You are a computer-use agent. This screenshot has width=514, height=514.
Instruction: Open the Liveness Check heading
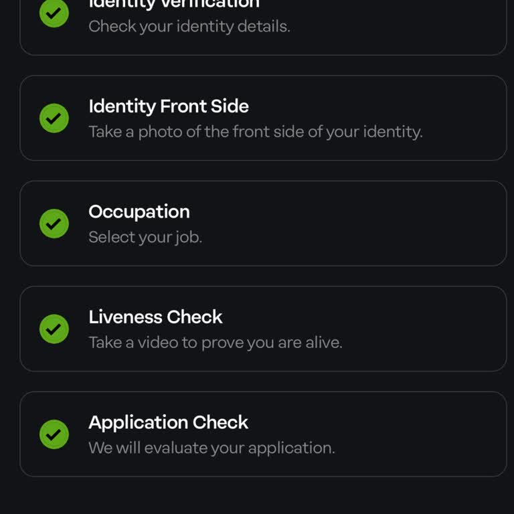[155, 317]
